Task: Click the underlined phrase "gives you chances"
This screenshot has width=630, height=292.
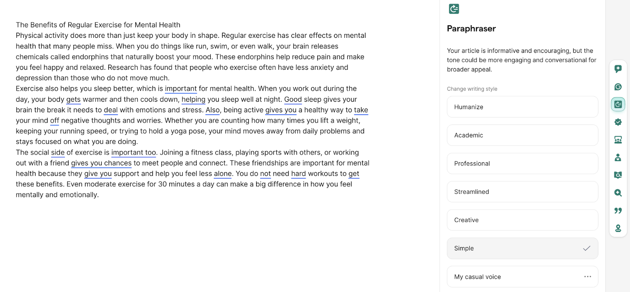Action: tap(101, 163)
